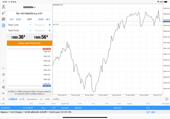
Task: Open the chart objects shapes icon
Action: coord(3,87)
